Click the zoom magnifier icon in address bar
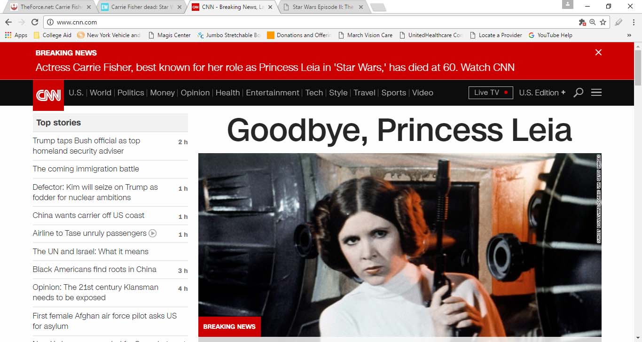The width and height of the screenshot is (642, 342). tap(593, 22)
